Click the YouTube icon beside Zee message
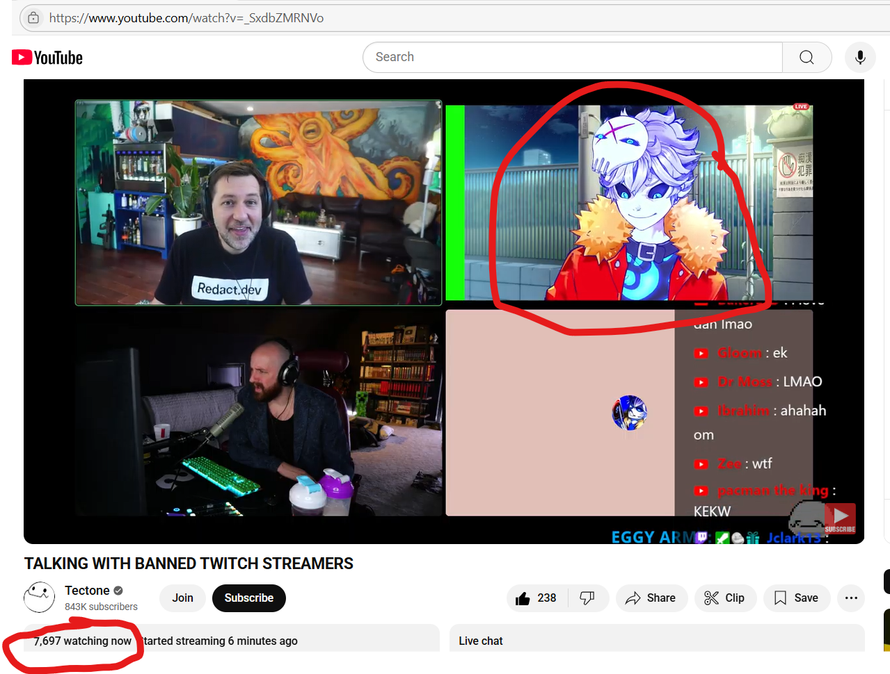This screenshot has height=674, width=890. click(x=701, y=464)
